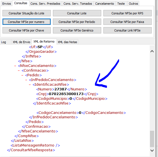Viewport: 158px width, 157px height.
Task: Collapse the Pedido XML node
Action: click(22, 75)
